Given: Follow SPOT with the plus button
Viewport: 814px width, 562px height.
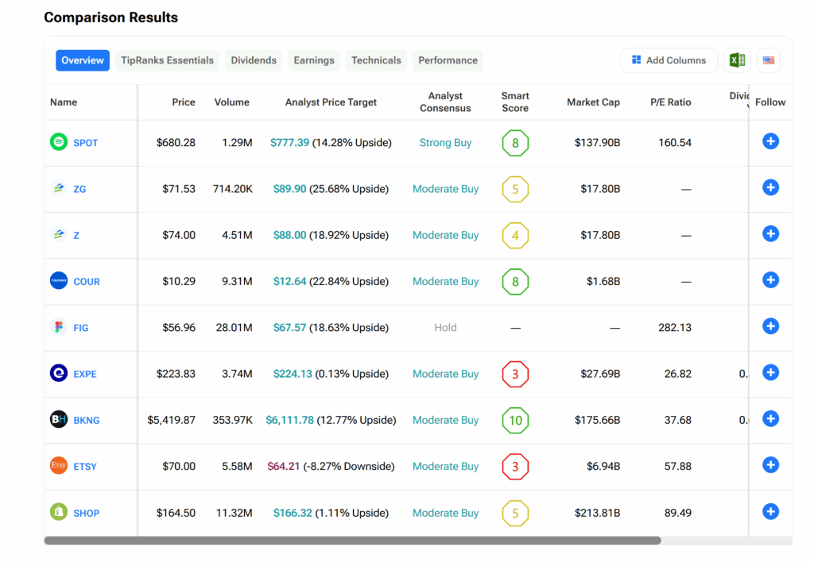Looking at the screenshot, I should click(x=770, y=141).
